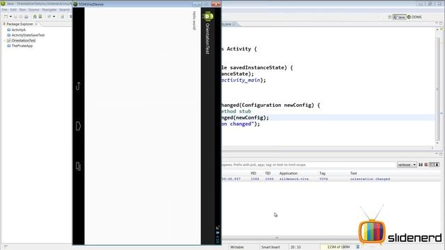
Task: Select the 'orientation changed' log message
Action: pyautogui.click(x=370, y=179)
